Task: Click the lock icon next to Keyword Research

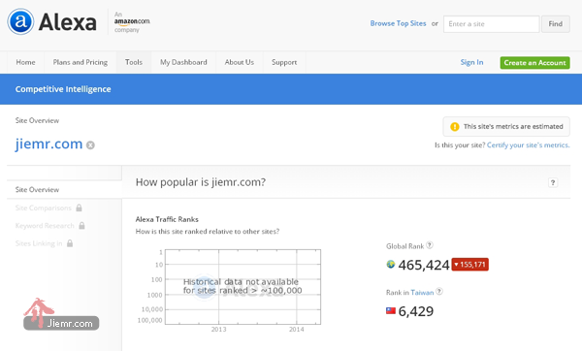Action: coord(81,226)
